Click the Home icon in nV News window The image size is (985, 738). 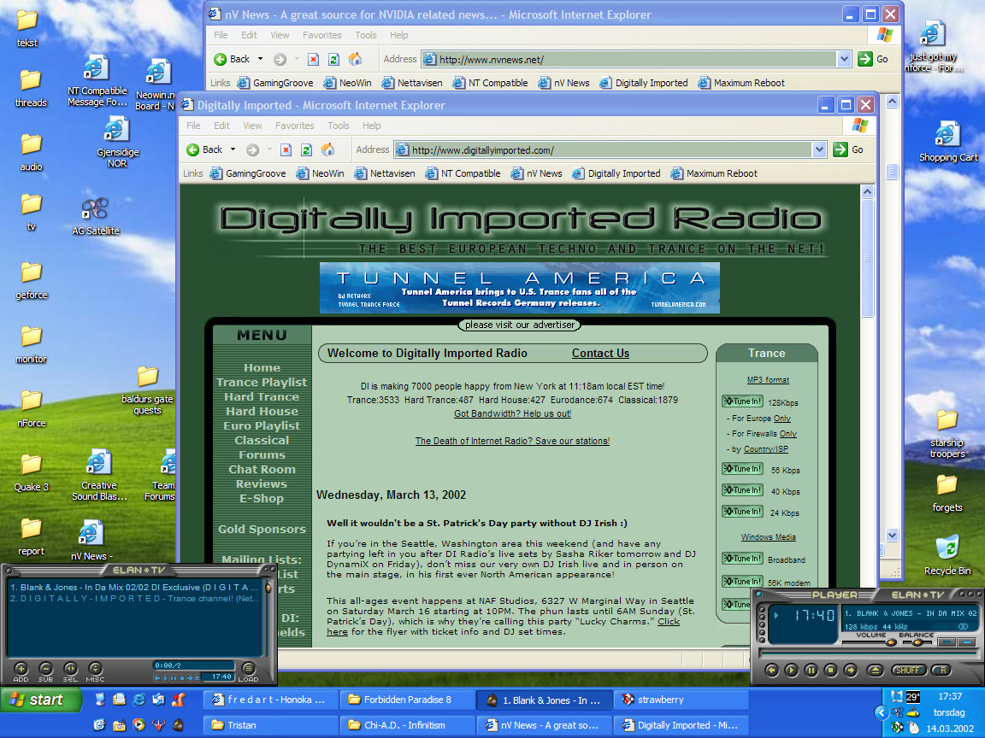[355, 59]
